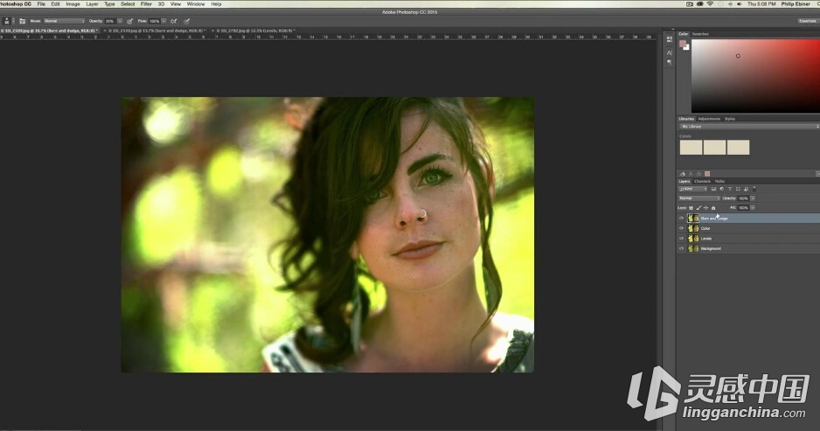Lock image pixels brush icon

click(698, 208)
